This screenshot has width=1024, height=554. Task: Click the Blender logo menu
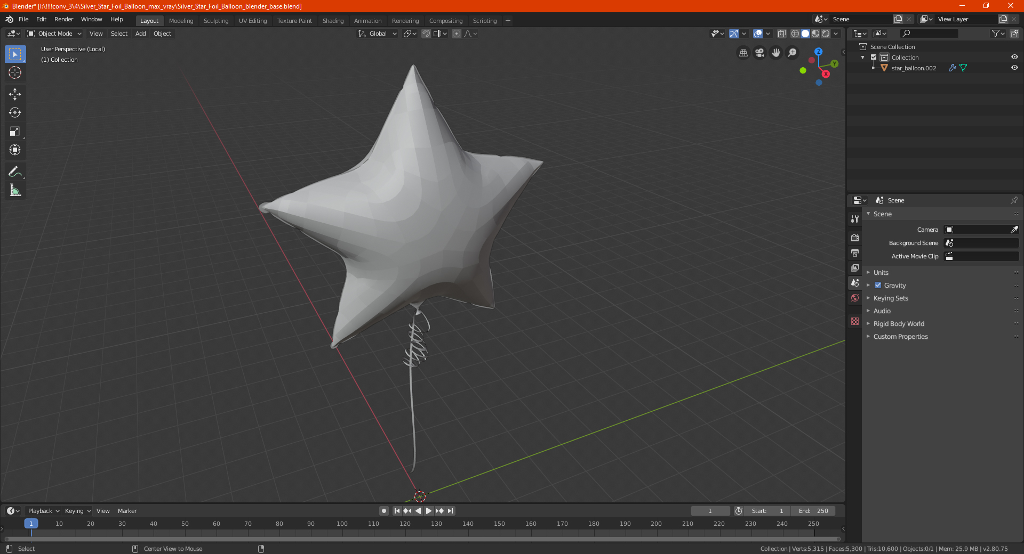point(9,19)
